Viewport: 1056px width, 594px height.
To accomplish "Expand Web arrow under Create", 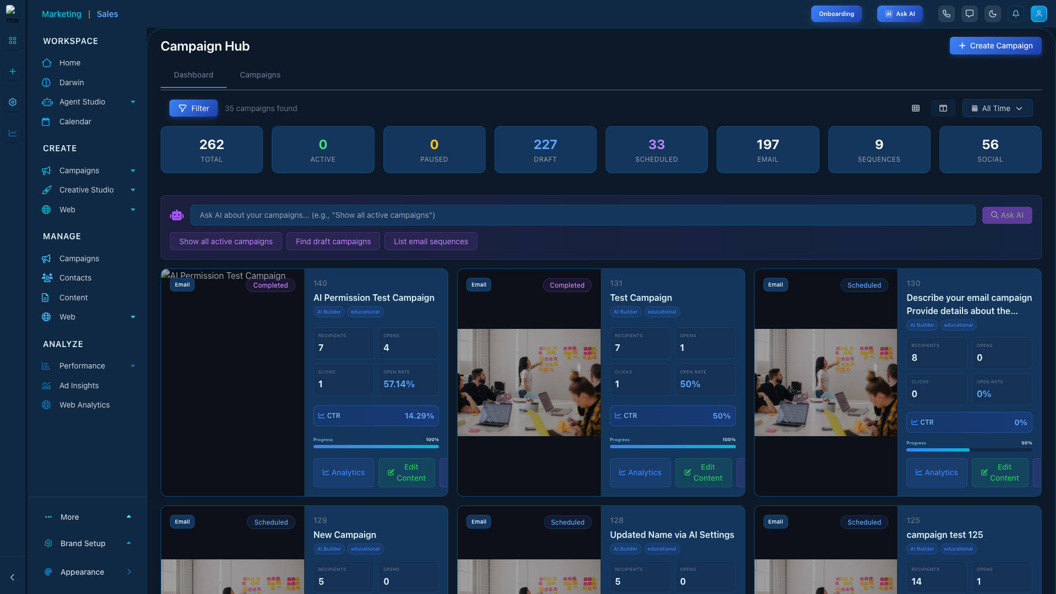I will pyautogui.click(x=133, y=210).
